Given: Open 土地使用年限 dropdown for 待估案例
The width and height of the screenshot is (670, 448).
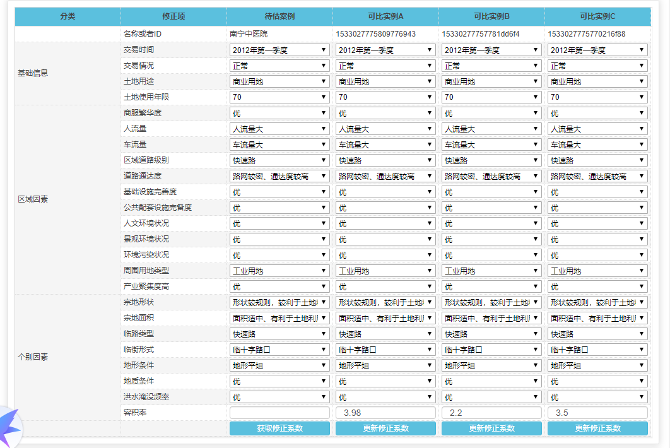Looking at the screenshot, I should [279, 97].
